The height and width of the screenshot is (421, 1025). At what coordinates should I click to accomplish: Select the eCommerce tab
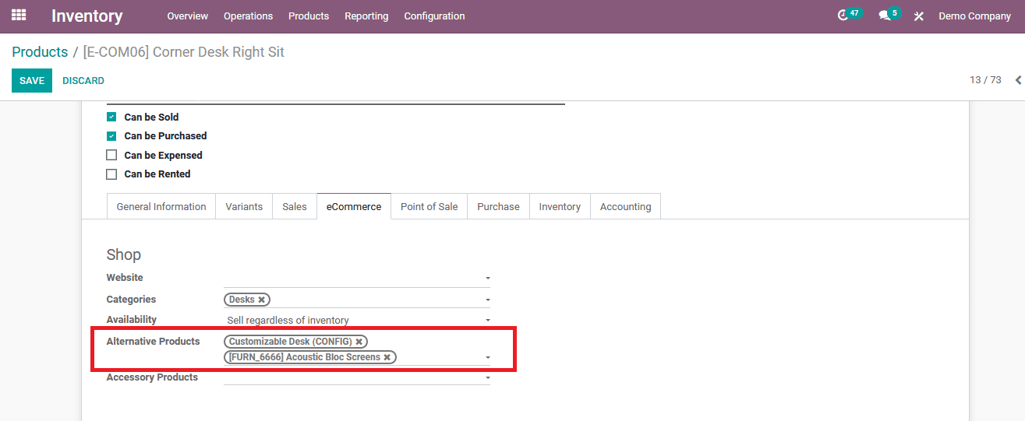pyautogui.click(x=354, y=206)
